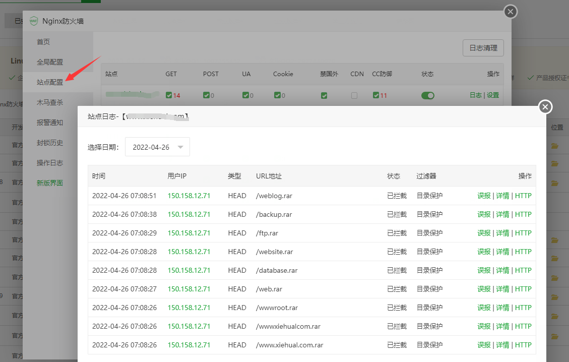Click 误报 for /website.rar row
The height and width of the screenshot is (362, 569).
click(x=484, y=252)
